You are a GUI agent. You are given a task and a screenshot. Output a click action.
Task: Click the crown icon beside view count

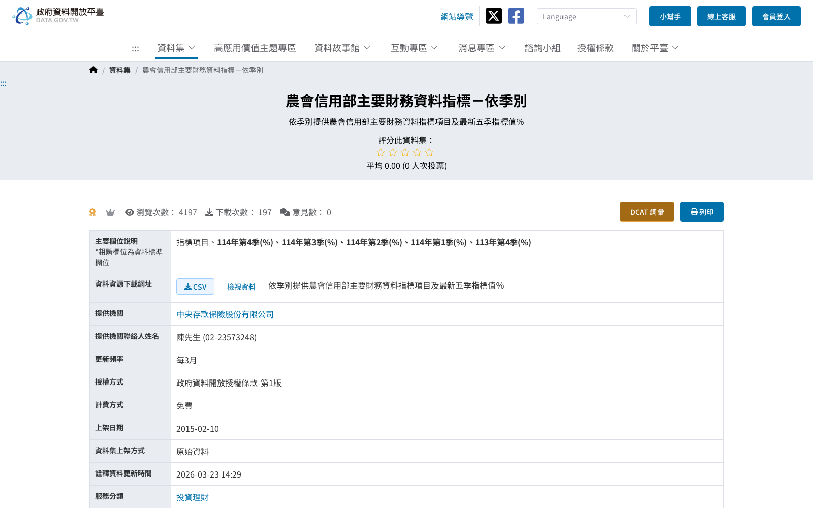coord(110,212)
